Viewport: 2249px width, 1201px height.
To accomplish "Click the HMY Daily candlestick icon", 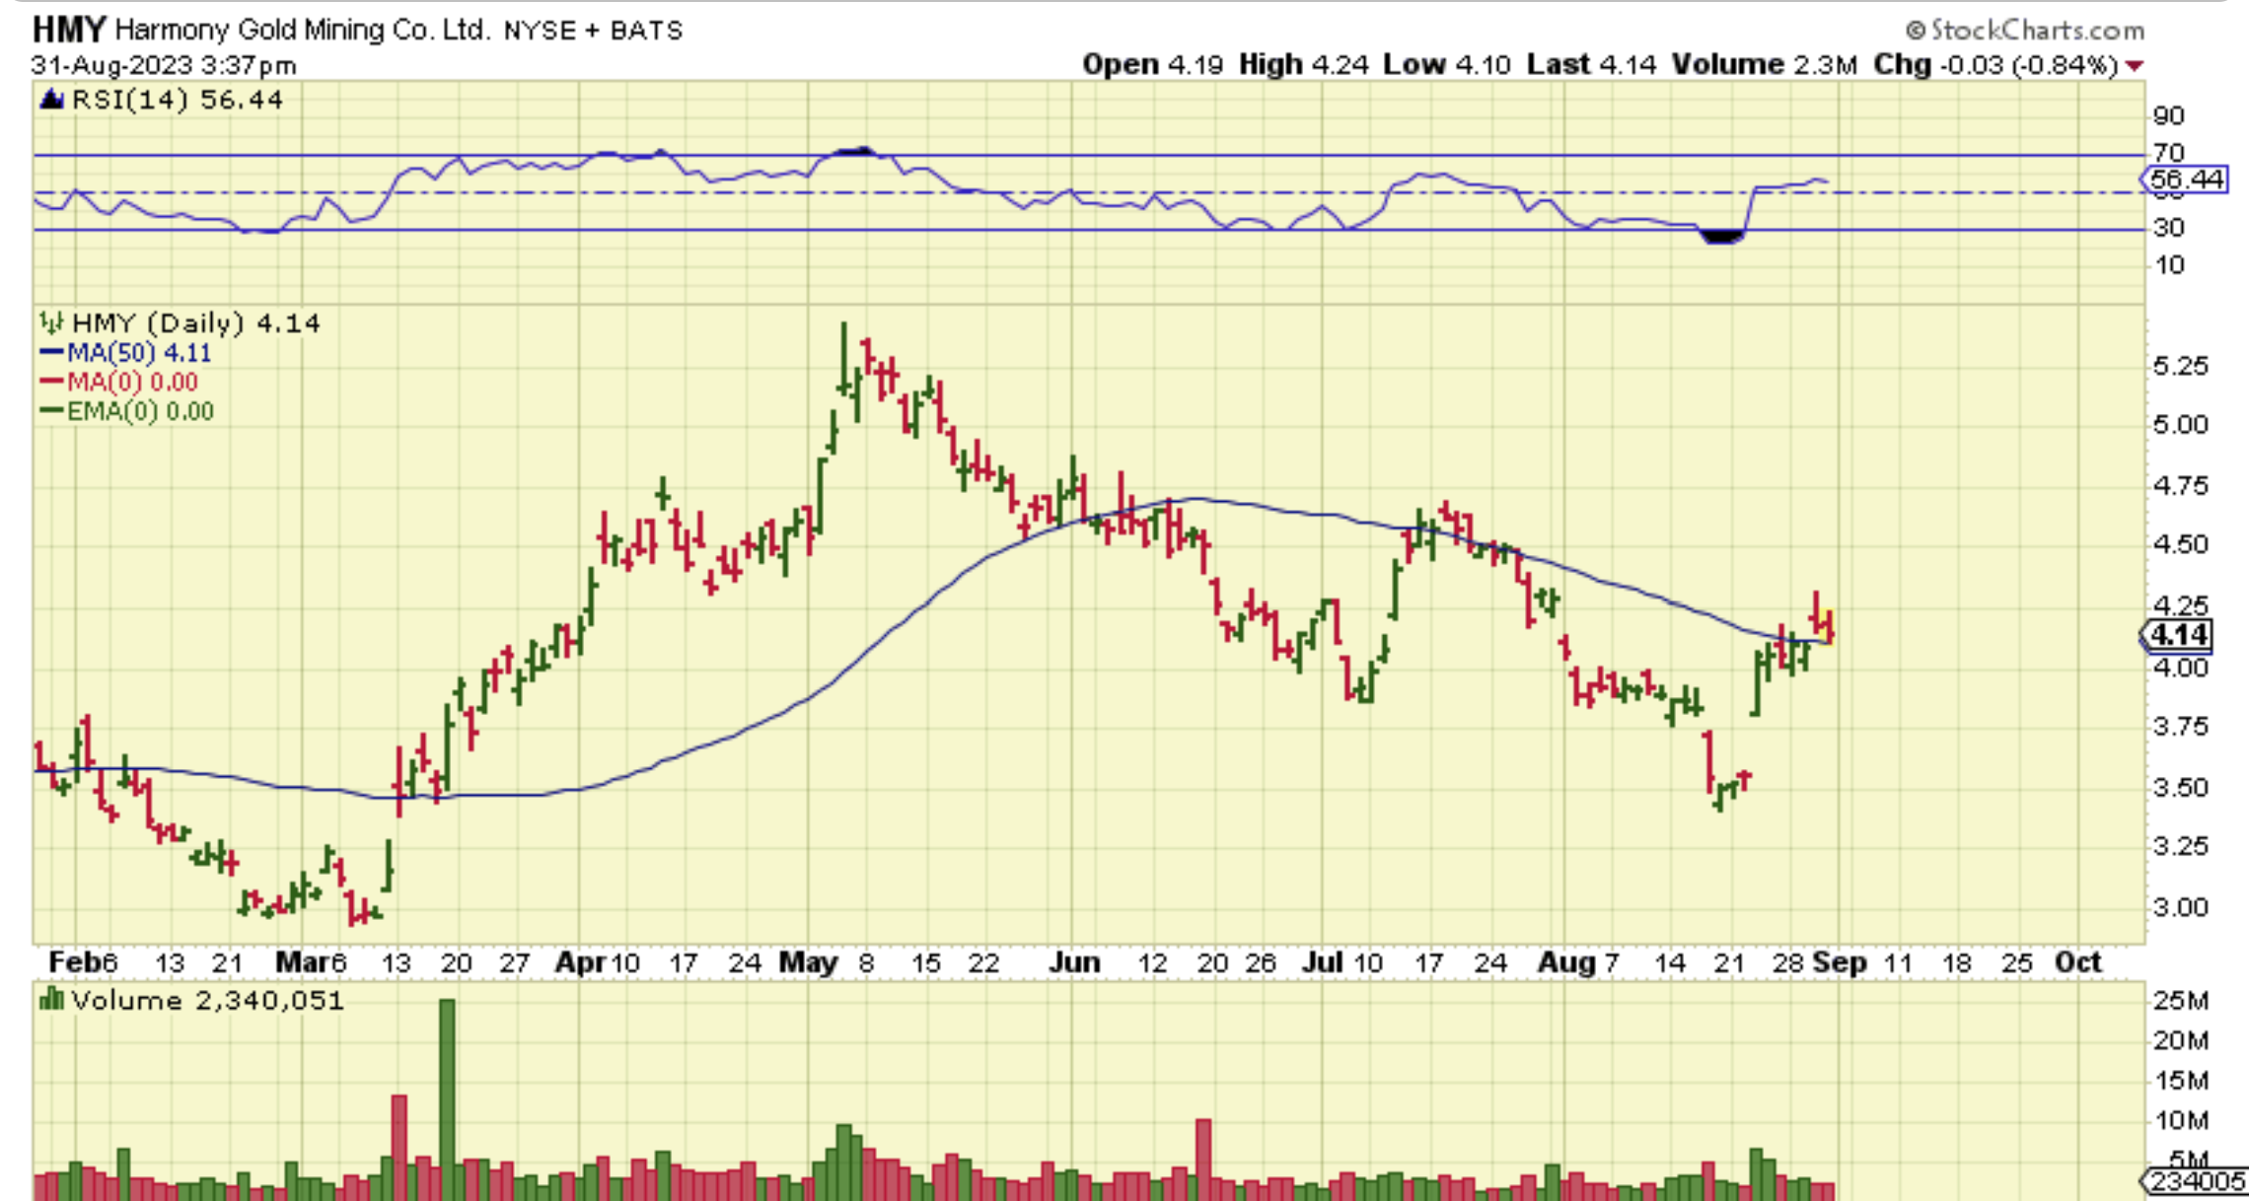I will pos(51,323).
